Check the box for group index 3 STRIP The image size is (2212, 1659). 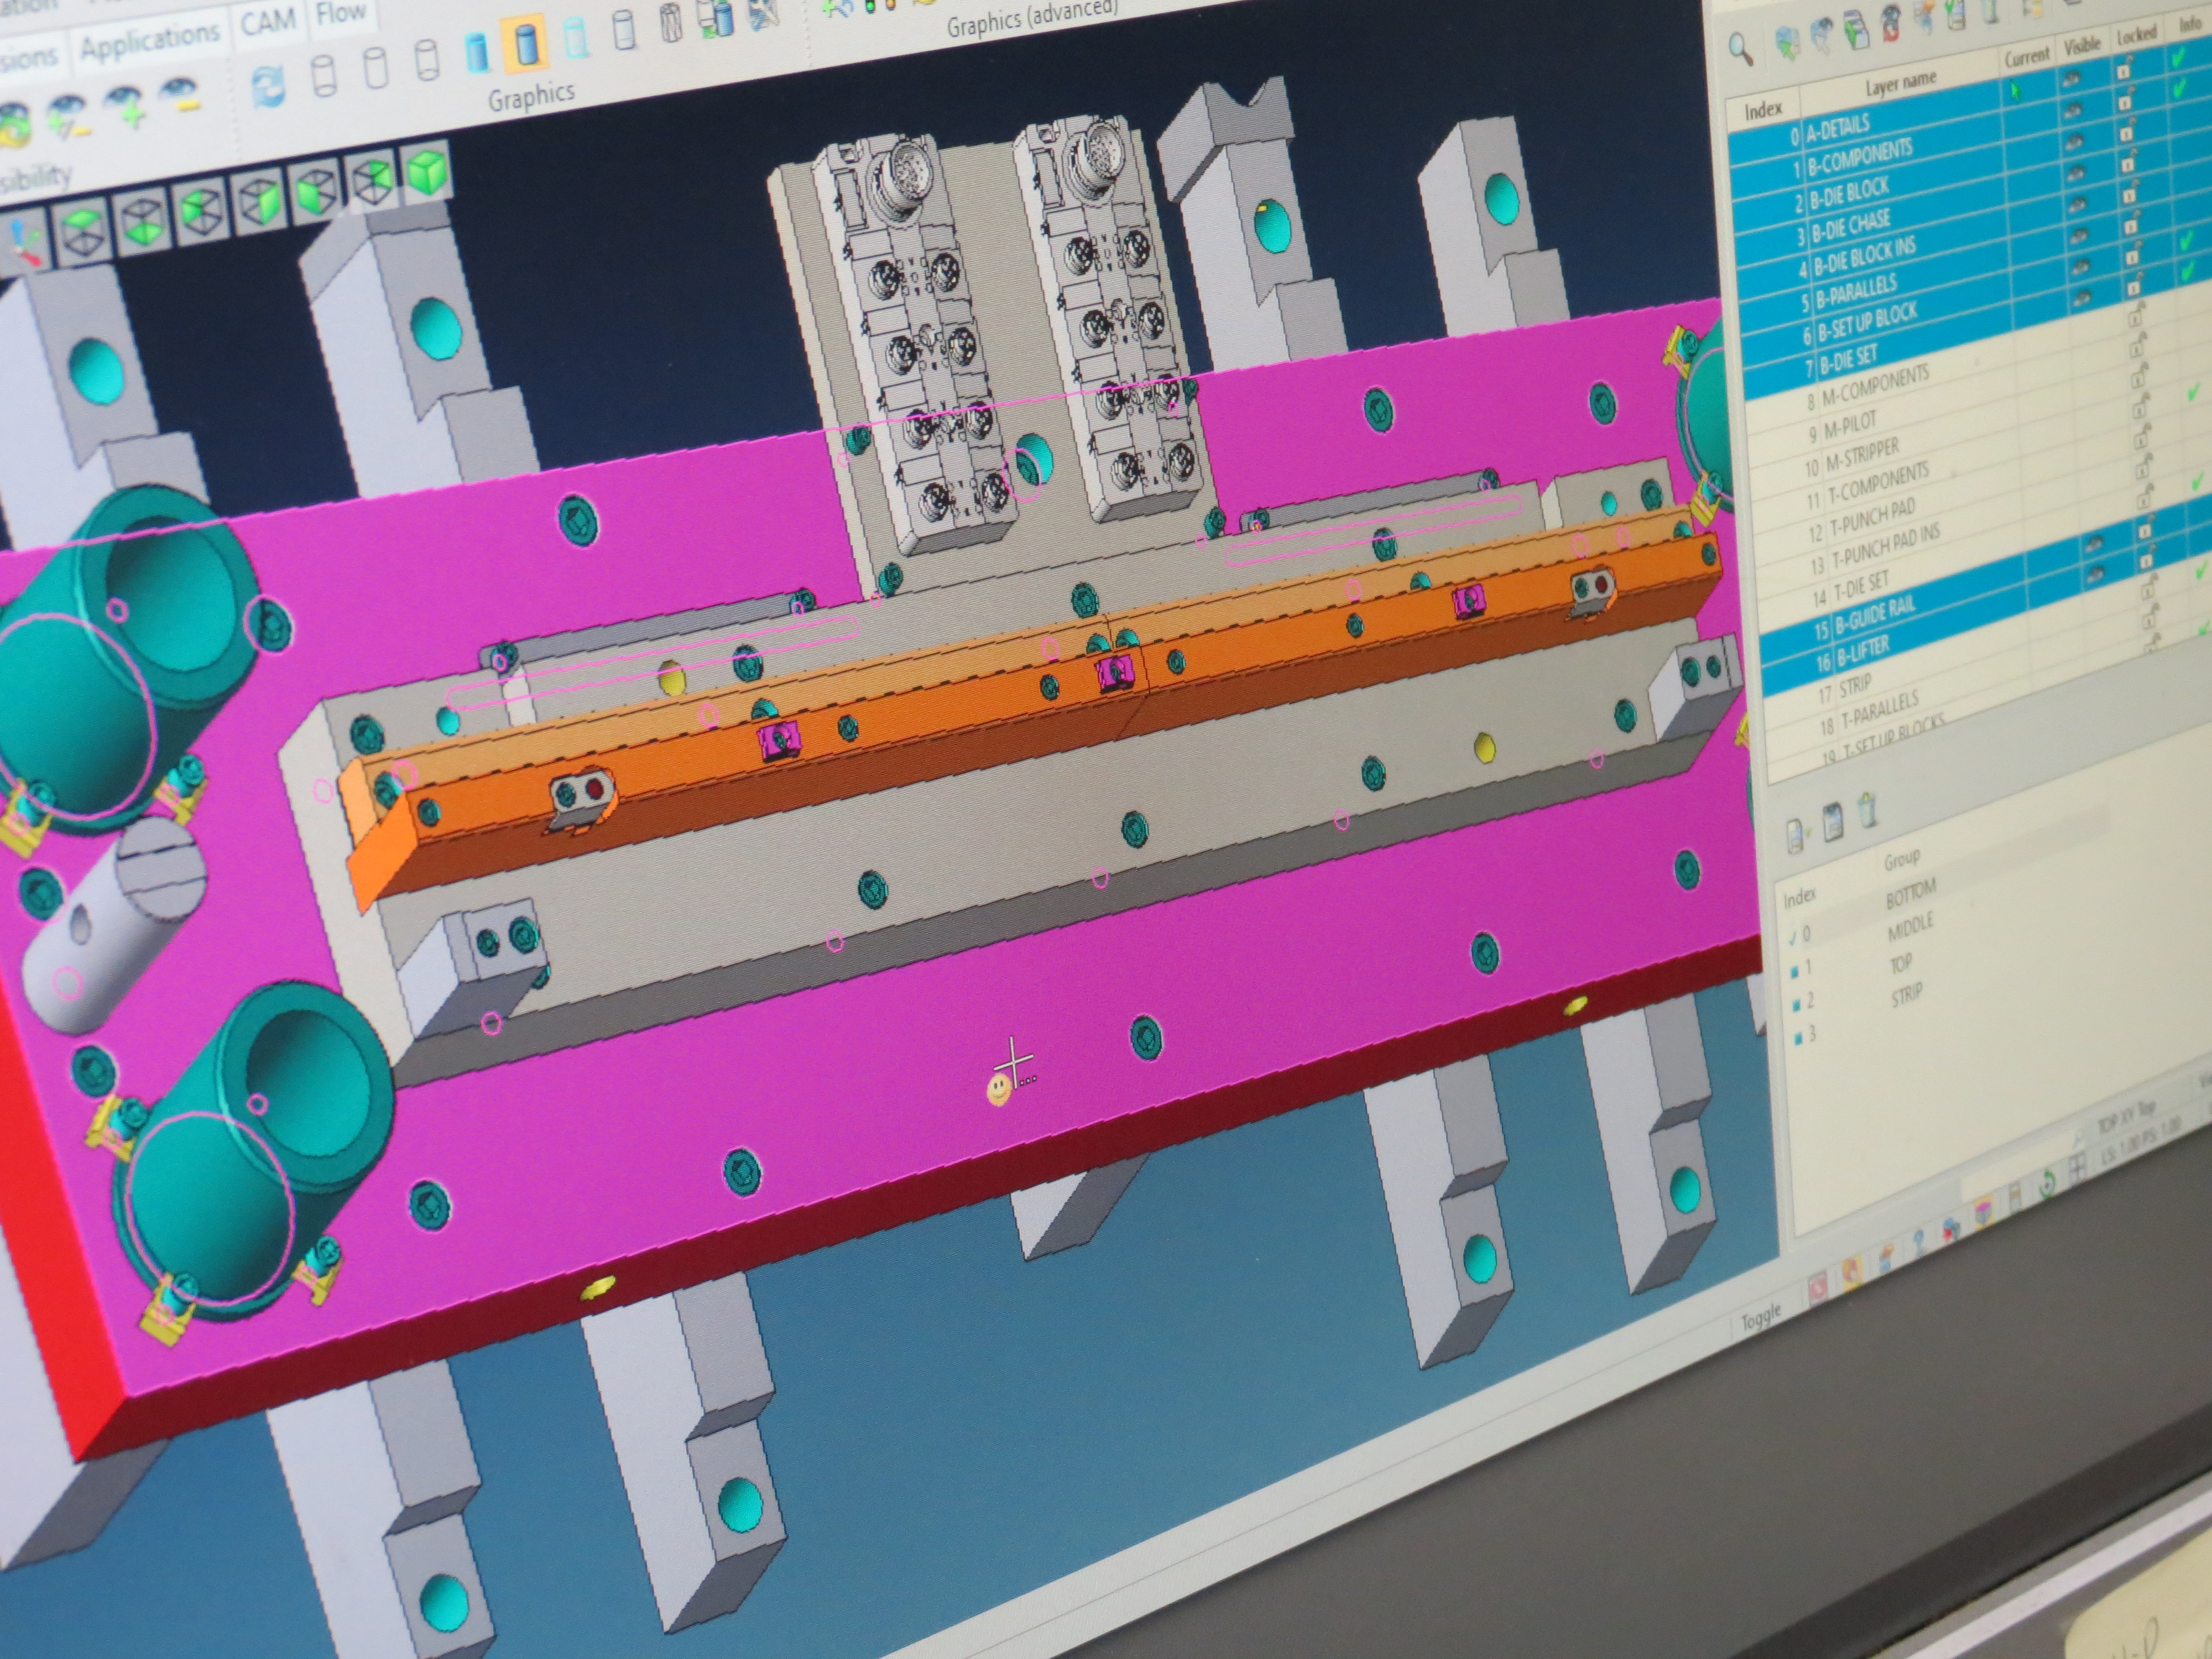click(x=1798, y=1038)
